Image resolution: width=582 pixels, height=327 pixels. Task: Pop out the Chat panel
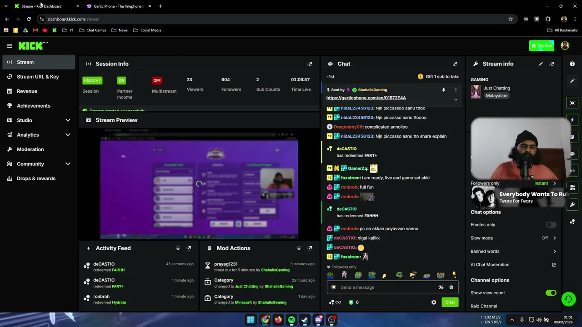pos(455,64)
